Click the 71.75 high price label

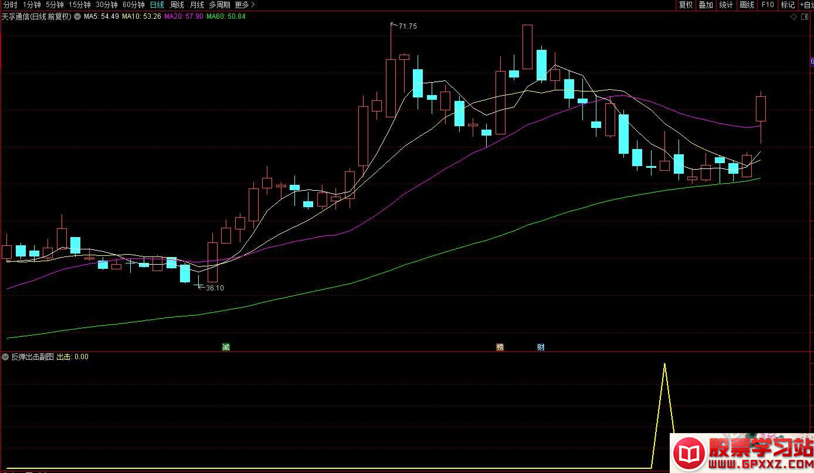[408, 26]
